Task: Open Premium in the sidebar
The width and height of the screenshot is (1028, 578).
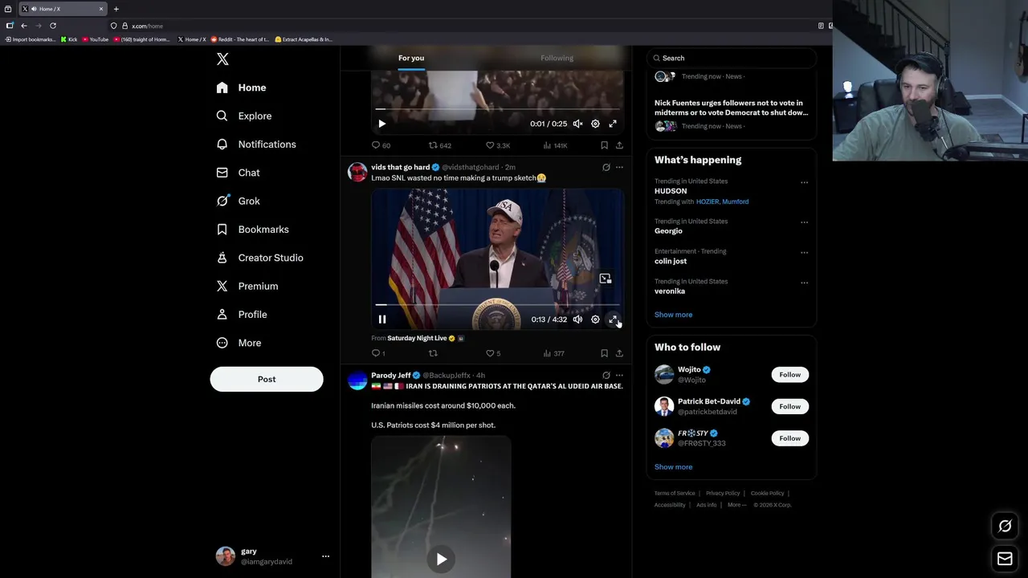Action: point(247,286)
